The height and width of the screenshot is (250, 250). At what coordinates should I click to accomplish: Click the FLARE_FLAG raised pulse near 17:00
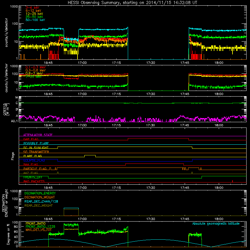pyautogui.click(x=90, y=155)
